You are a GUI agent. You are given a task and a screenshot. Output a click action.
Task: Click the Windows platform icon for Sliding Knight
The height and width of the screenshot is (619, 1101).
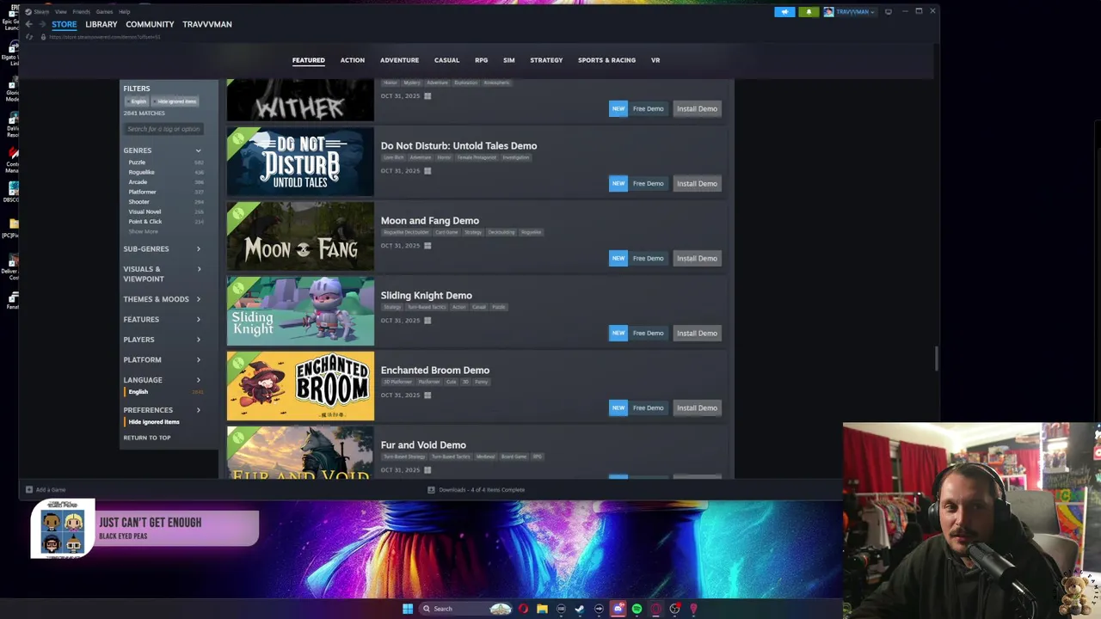coord(427,321)
